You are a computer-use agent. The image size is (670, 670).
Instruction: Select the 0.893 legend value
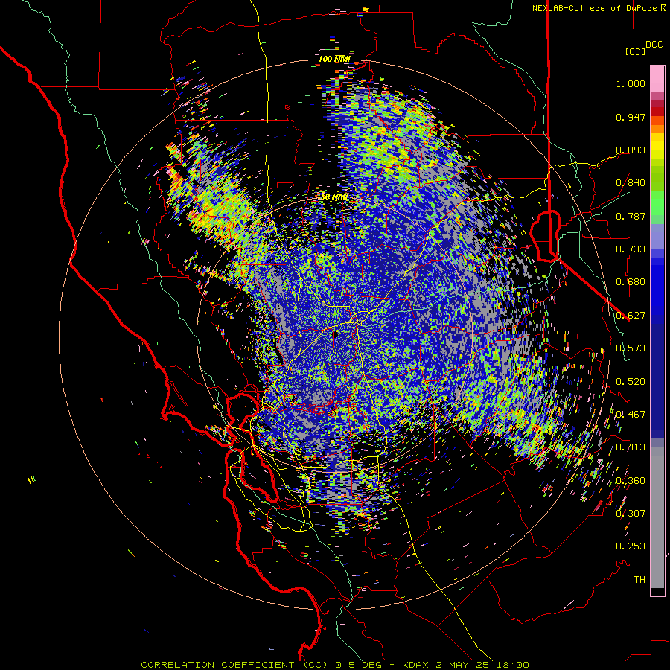[x=631, y=150]
